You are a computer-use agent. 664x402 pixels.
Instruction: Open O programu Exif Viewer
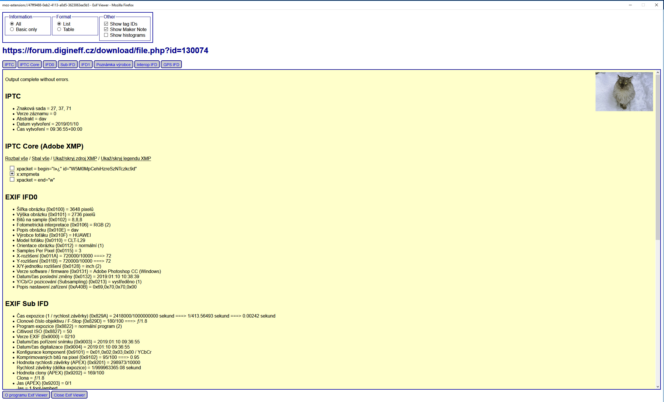coord(26,395)
